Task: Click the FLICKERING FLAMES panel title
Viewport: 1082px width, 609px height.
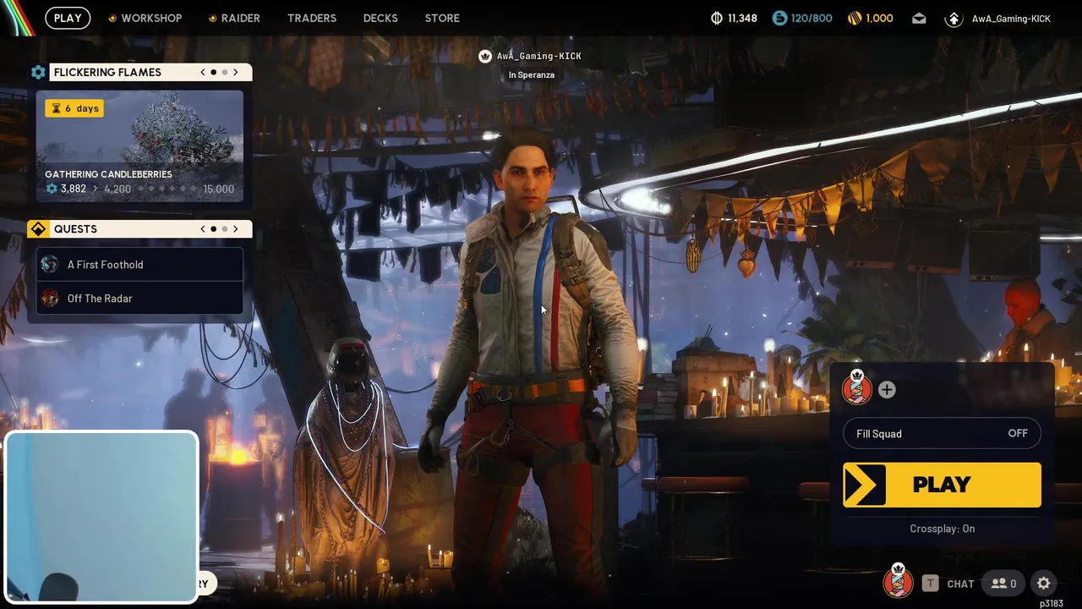Action: tap(107, 73)
